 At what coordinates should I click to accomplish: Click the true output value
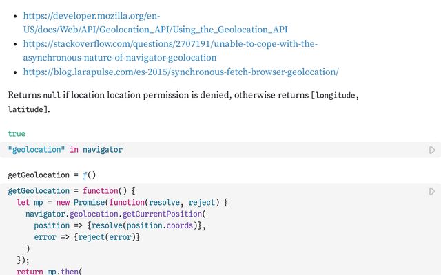(x=17, y=134)
